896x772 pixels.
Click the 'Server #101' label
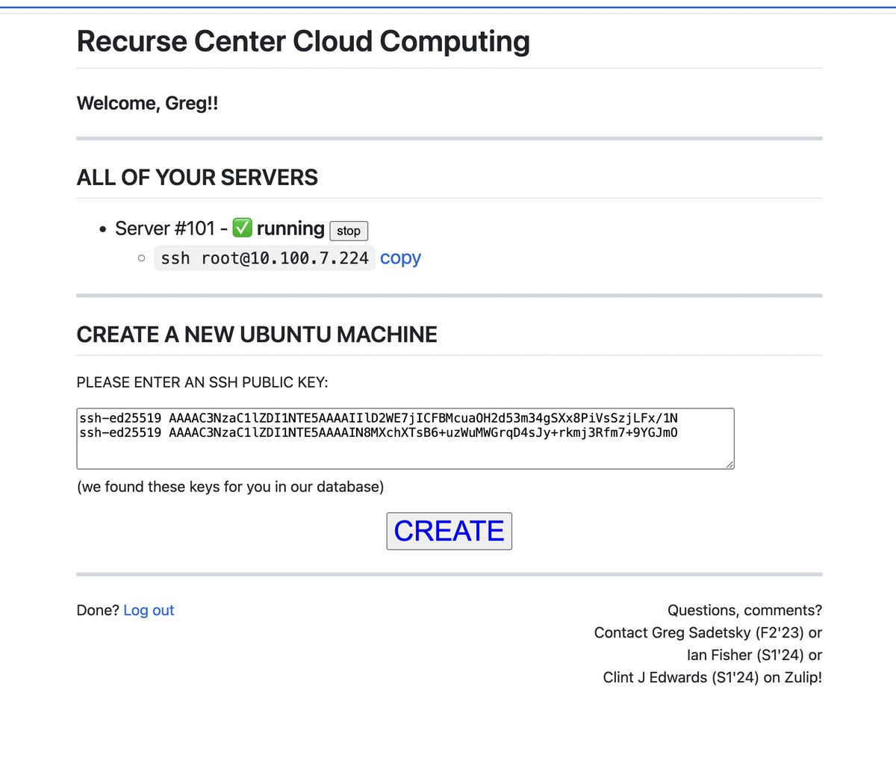coord(165,228)
